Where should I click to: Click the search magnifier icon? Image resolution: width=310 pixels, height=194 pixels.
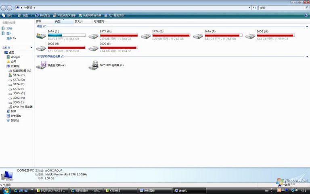[307, 8]
